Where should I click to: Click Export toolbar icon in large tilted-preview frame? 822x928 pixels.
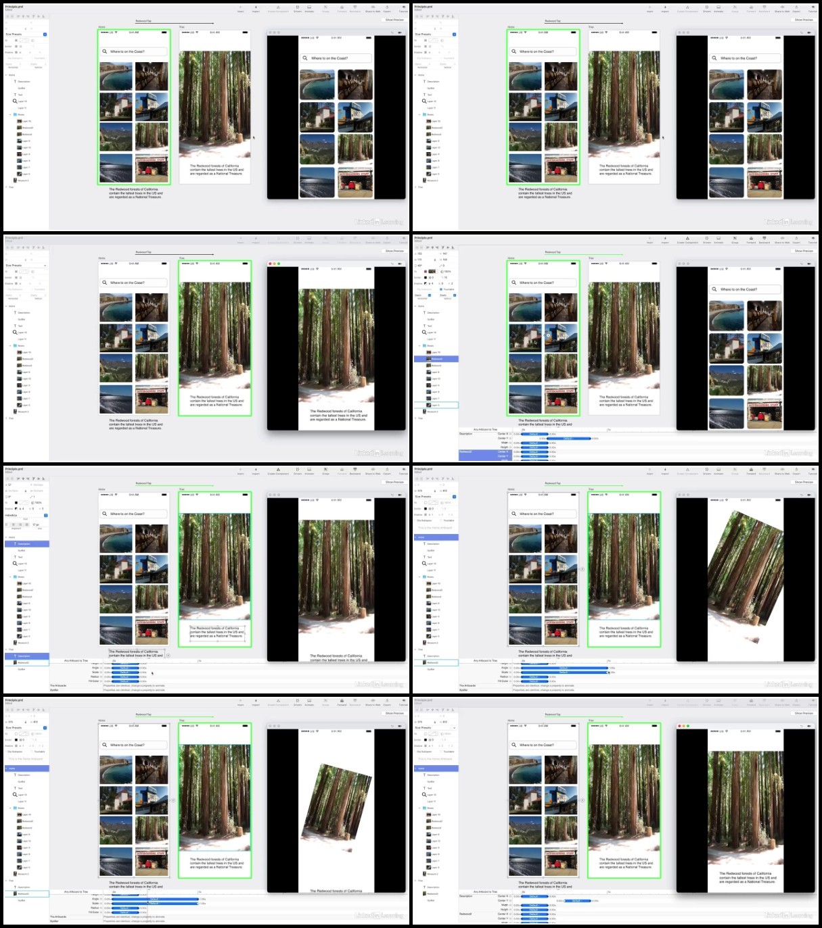796,469
